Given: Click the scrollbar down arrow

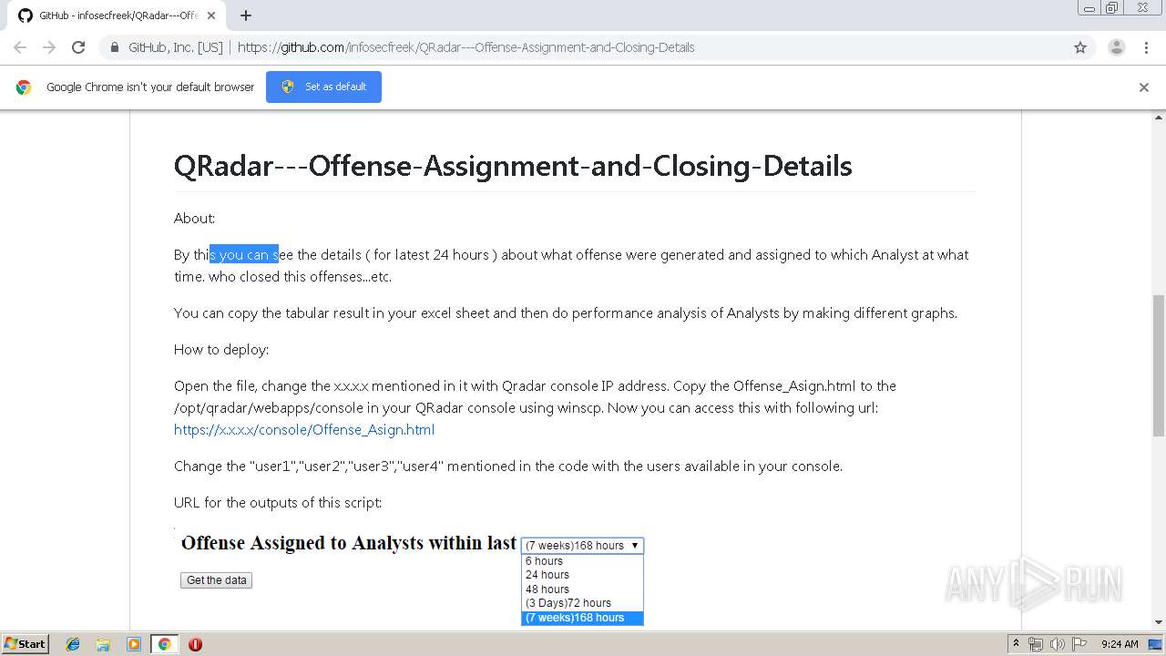Looking at the screenshot, I should click(1159, 622).
